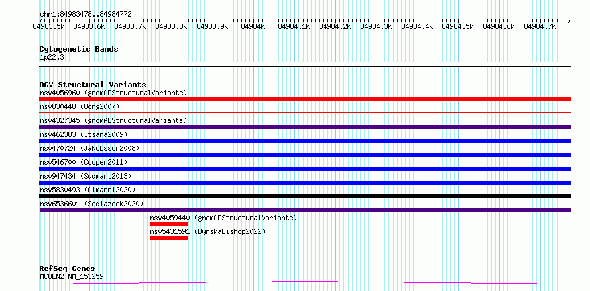Viewport: 590px width, 291px height.
Task: Click ruler position 84984.6k
Action: (499, 26)
